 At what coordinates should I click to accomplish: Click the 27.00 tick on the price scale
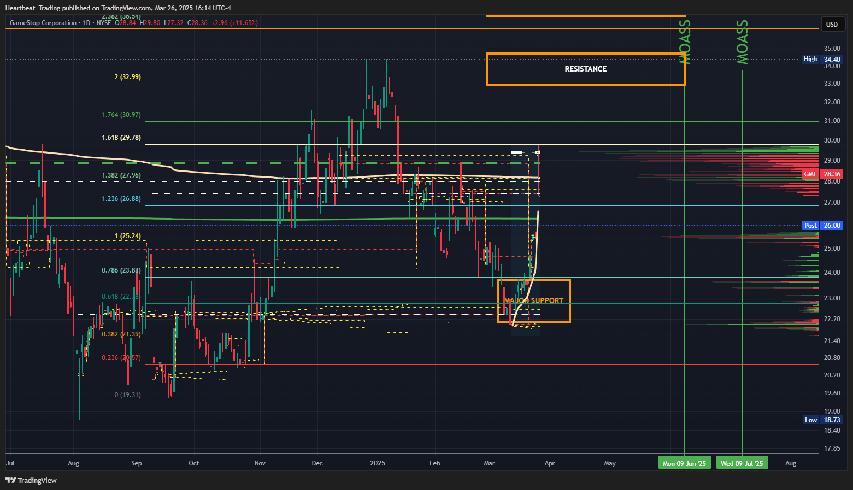832,203
